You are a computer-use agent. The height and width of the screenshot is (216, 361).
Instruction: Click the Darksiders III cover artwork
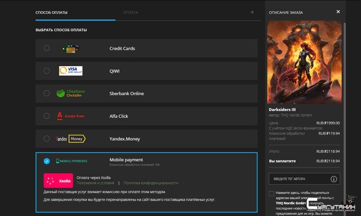(304, 62)
